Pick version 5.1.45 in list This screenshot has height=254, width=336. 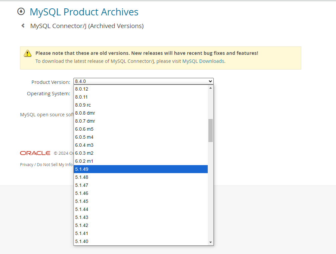(x=141, y=201)
